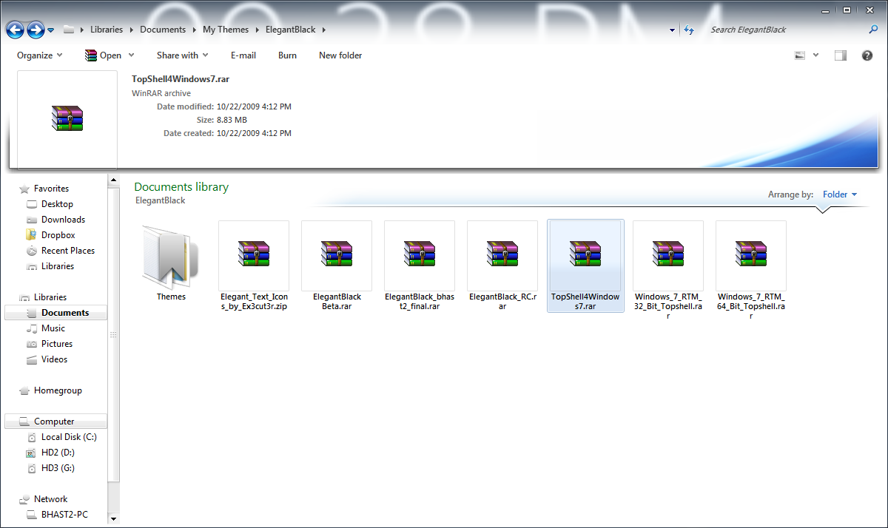Select ElegantBlack Beta.rar archive
The height and width of the screenshot is (528, 888).
tap(337, 266)
